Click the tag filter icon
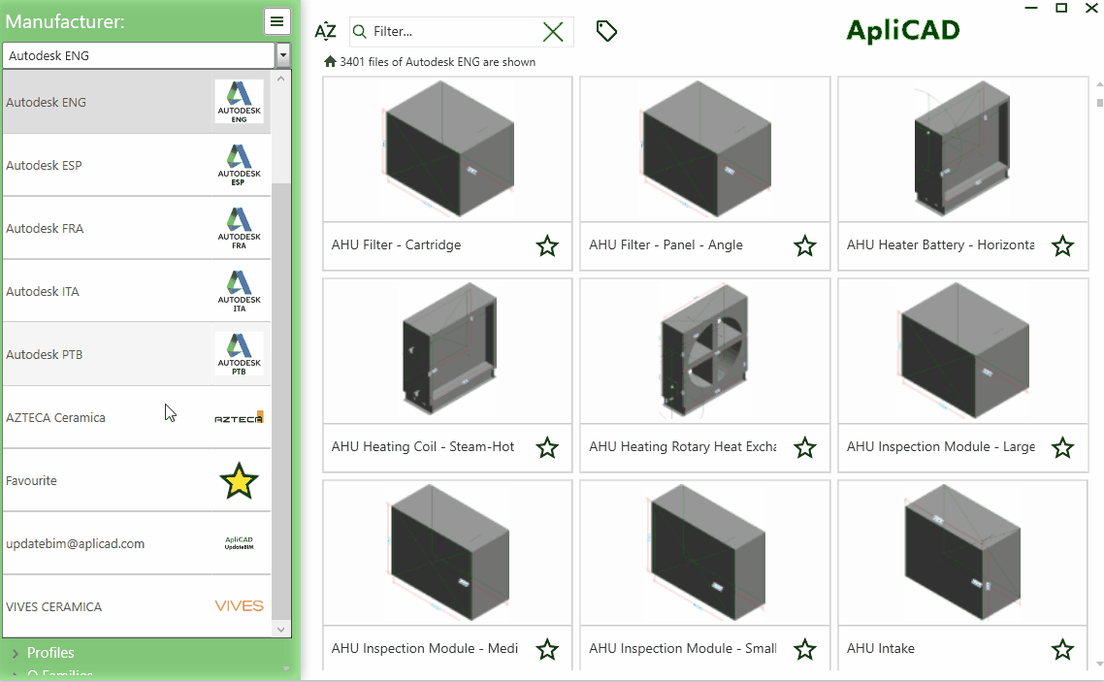This screenshot has height=682, width=1104. [x=606, y=32]
